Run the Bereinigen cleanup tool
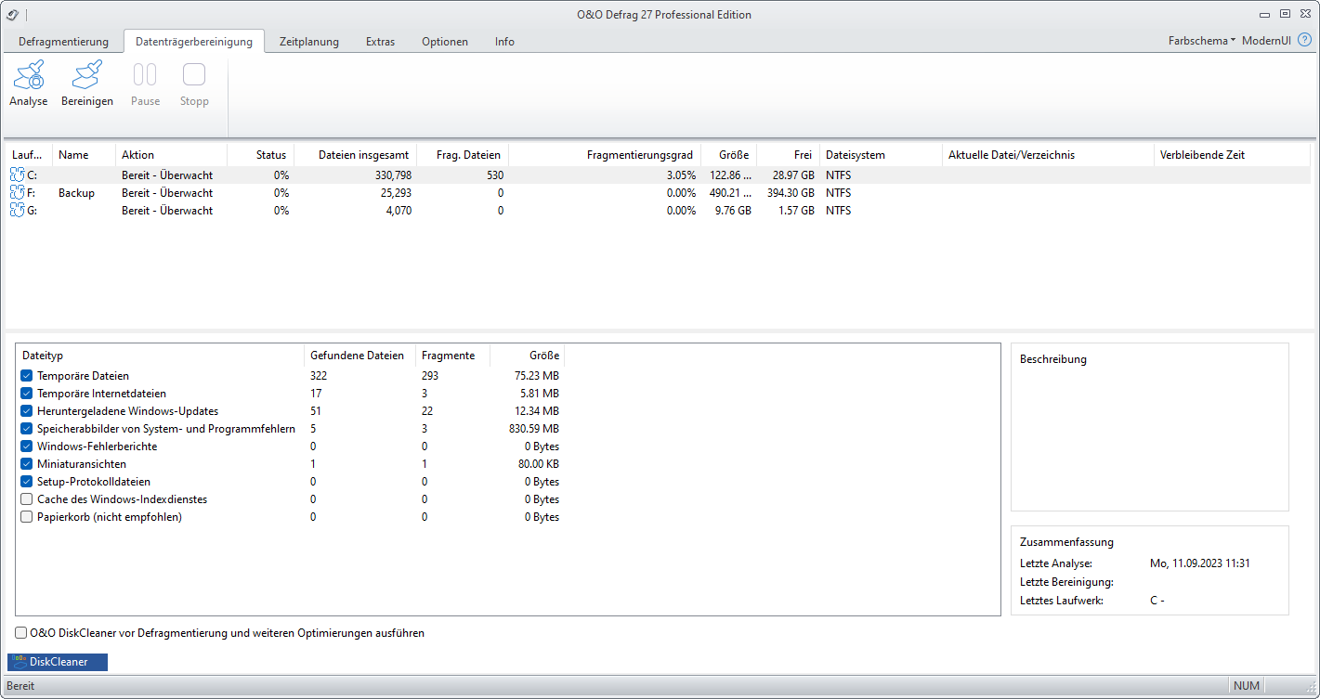The image size is (1320, 699). click(x=87, y=83)
